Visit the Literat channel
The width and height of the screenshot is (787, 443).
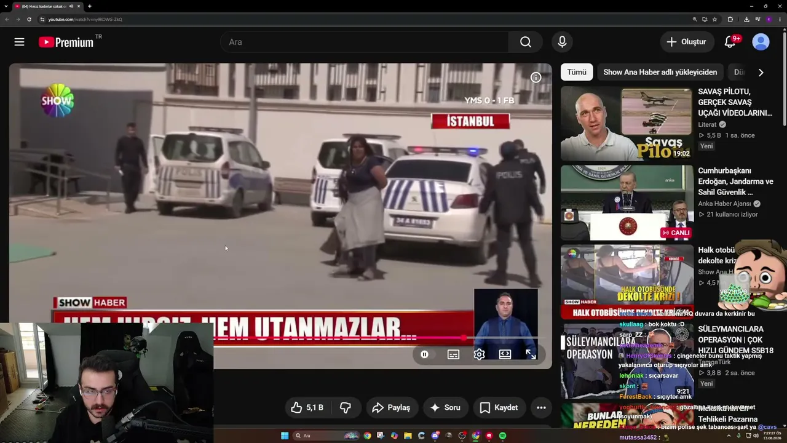point(707,125)
